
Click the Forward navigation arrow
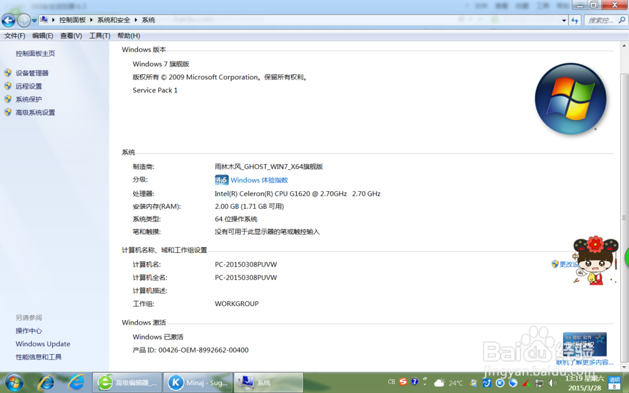(24, 20)
